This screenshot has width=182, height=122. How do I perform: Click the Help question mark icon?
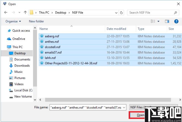tap(176, 21)
